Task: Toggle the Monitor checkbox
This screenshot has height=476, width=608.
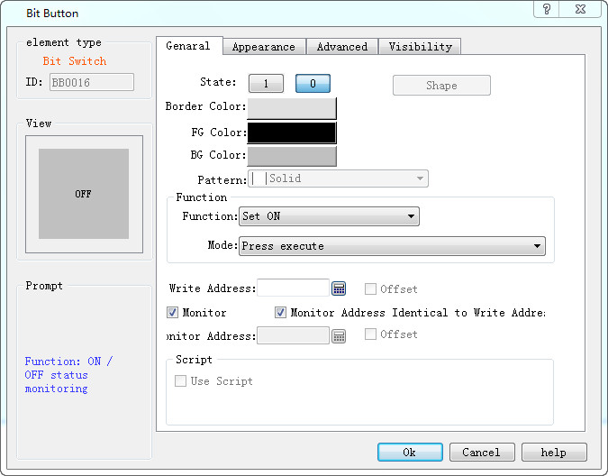Action: 173,313
